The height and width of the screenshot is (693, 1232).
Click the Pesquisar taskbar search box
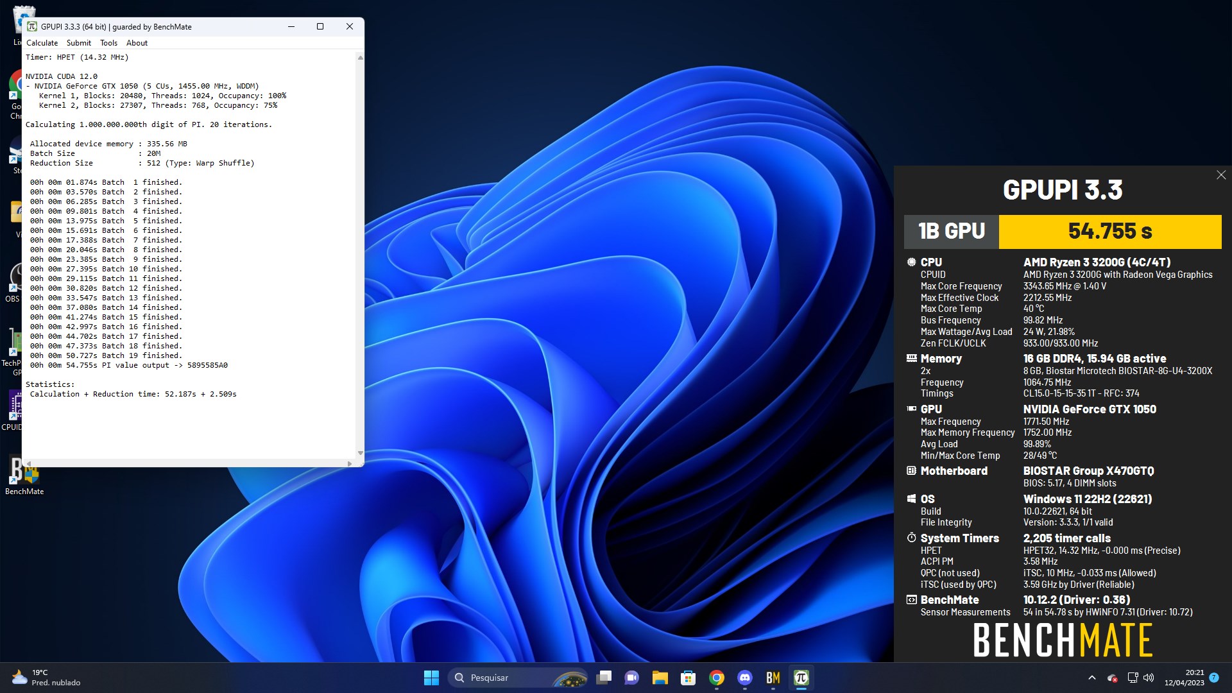click(518, 678)
